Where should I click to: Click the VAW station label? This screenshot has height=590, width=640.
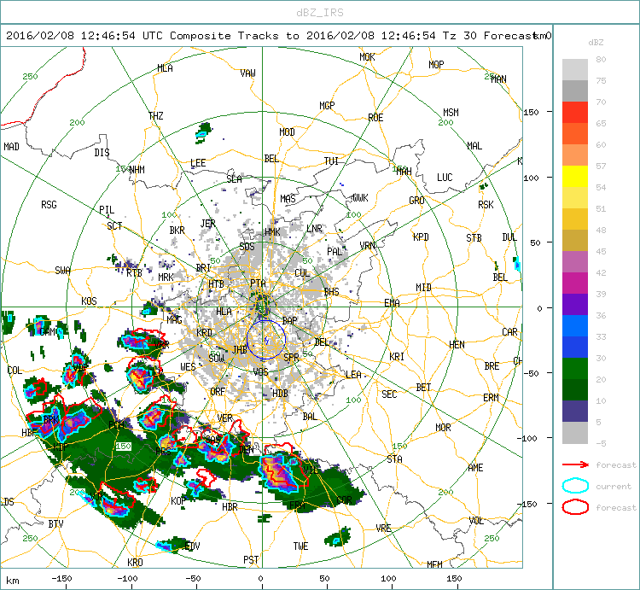pyautogui.click(x=247, y=73)
